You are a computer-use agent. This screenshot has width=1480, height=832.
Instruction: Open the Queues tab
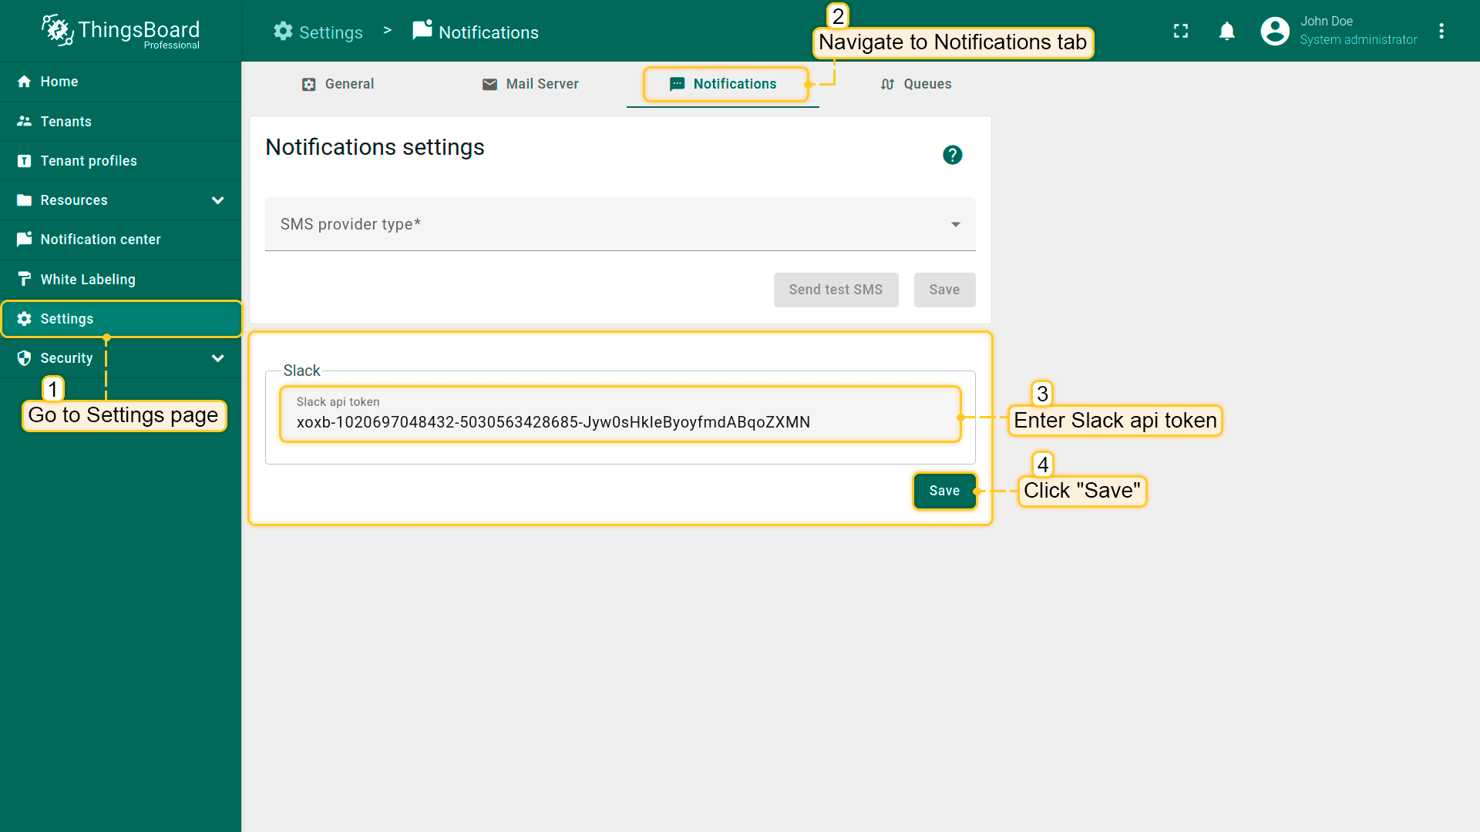[916, 84]
